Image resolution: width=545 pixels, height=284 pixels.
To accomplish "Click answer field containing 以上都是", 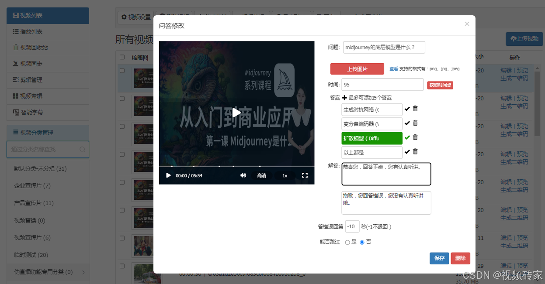I will click(x=372, y=153).
